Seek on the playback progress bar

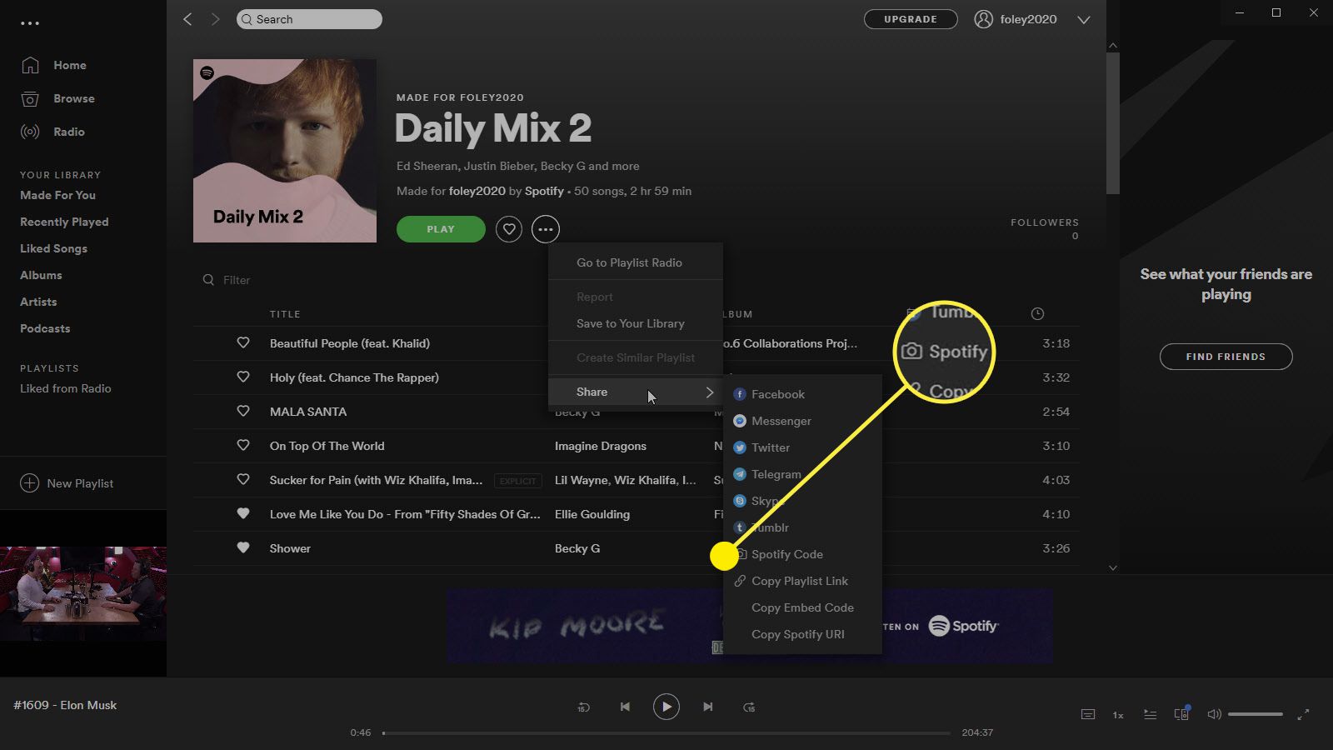(x=666, y=733)
